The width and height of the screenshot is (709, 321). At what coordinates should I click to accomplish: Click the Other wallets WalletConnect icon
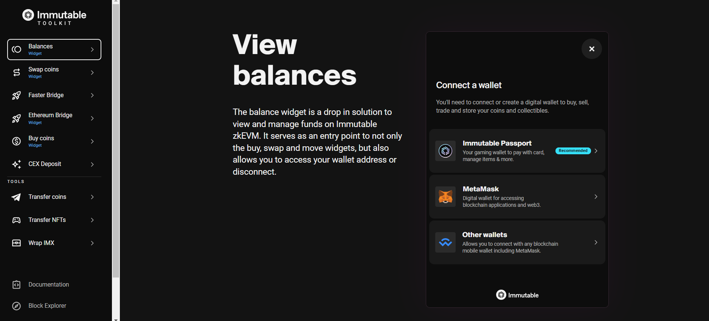[x=445, y=242]
